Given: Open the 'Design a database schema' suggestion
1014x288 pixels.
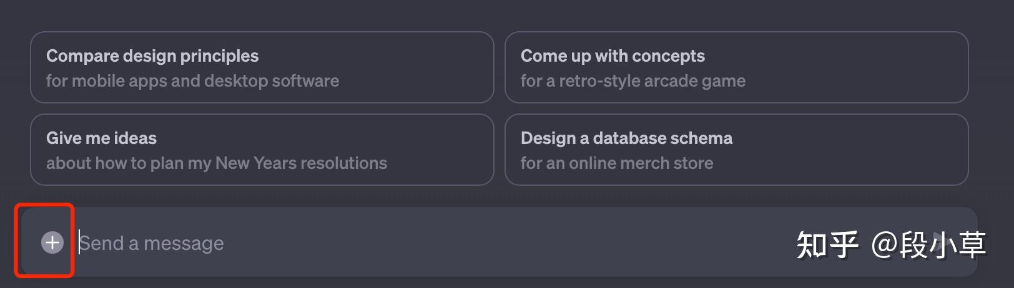Looking at the screenshot, I should [626, 138].
